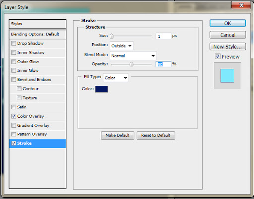
Task: Select the Styles list header
Action: click(x=38, y=24)
